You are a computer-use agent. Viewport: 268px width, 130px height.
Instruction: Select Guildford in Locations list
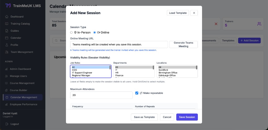177,70
